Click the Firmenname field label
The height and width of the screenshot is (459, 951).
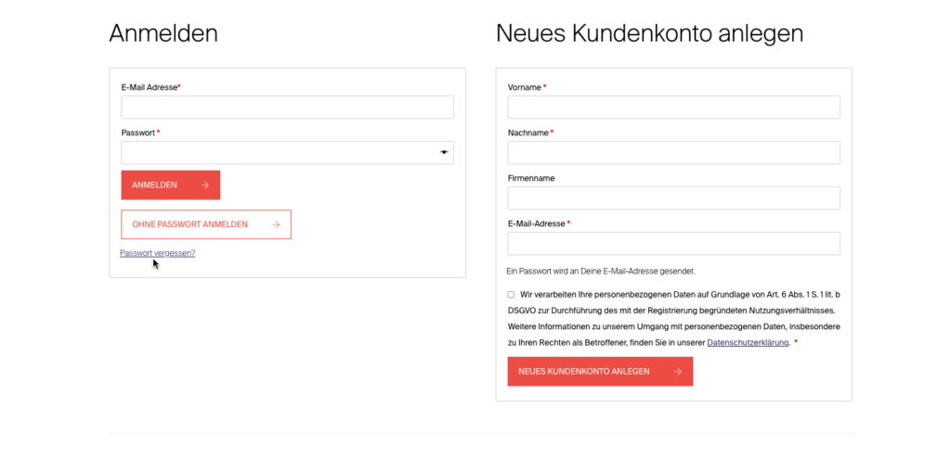tap(531, 178)
